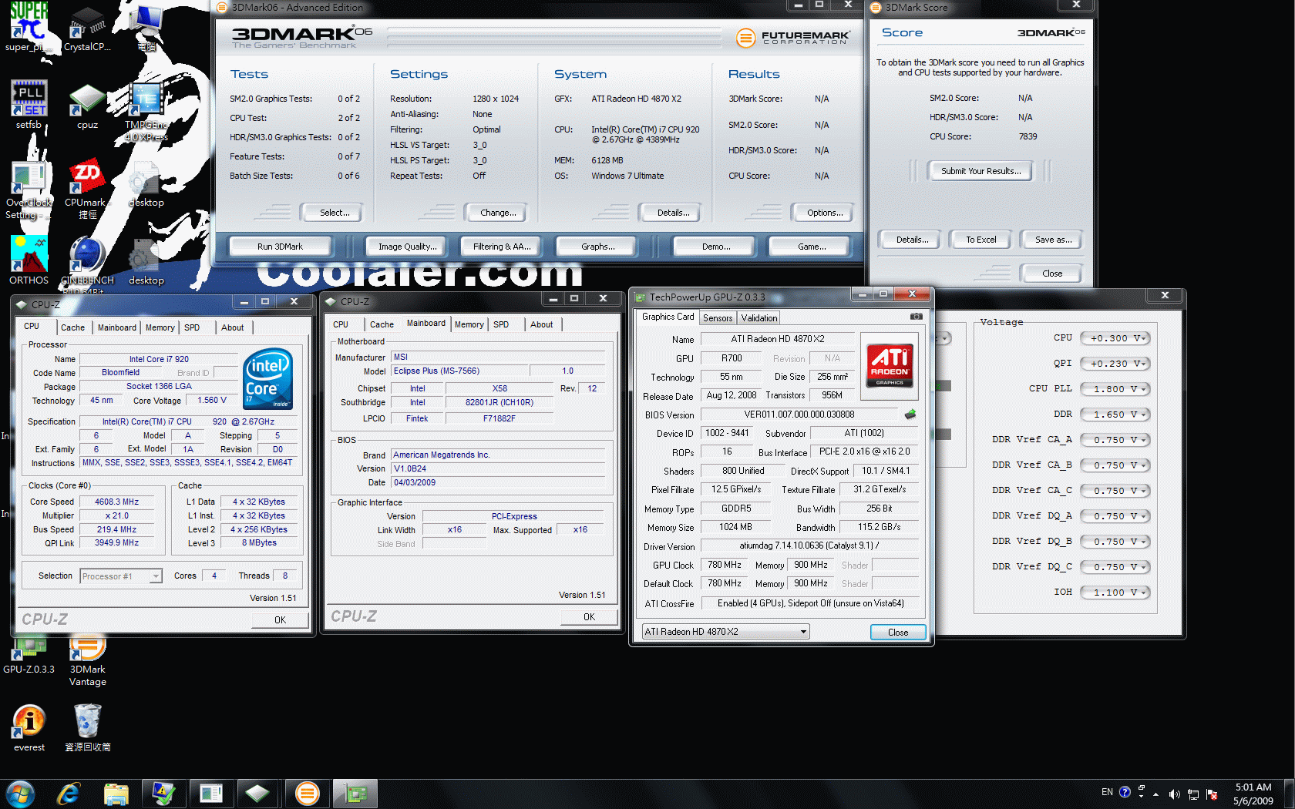Open the super_pi desktop shortcut
1295x809 pixels.
click(29, 25)
